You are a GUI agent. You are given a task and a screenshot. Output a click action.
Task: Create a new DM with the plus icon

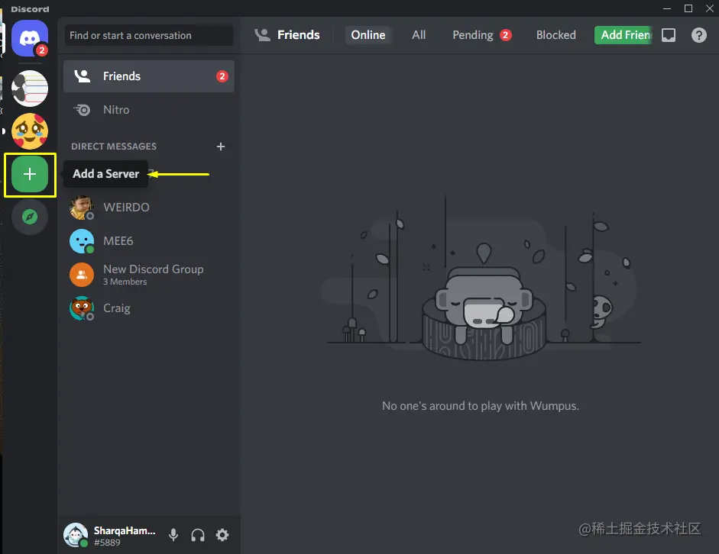221,147
